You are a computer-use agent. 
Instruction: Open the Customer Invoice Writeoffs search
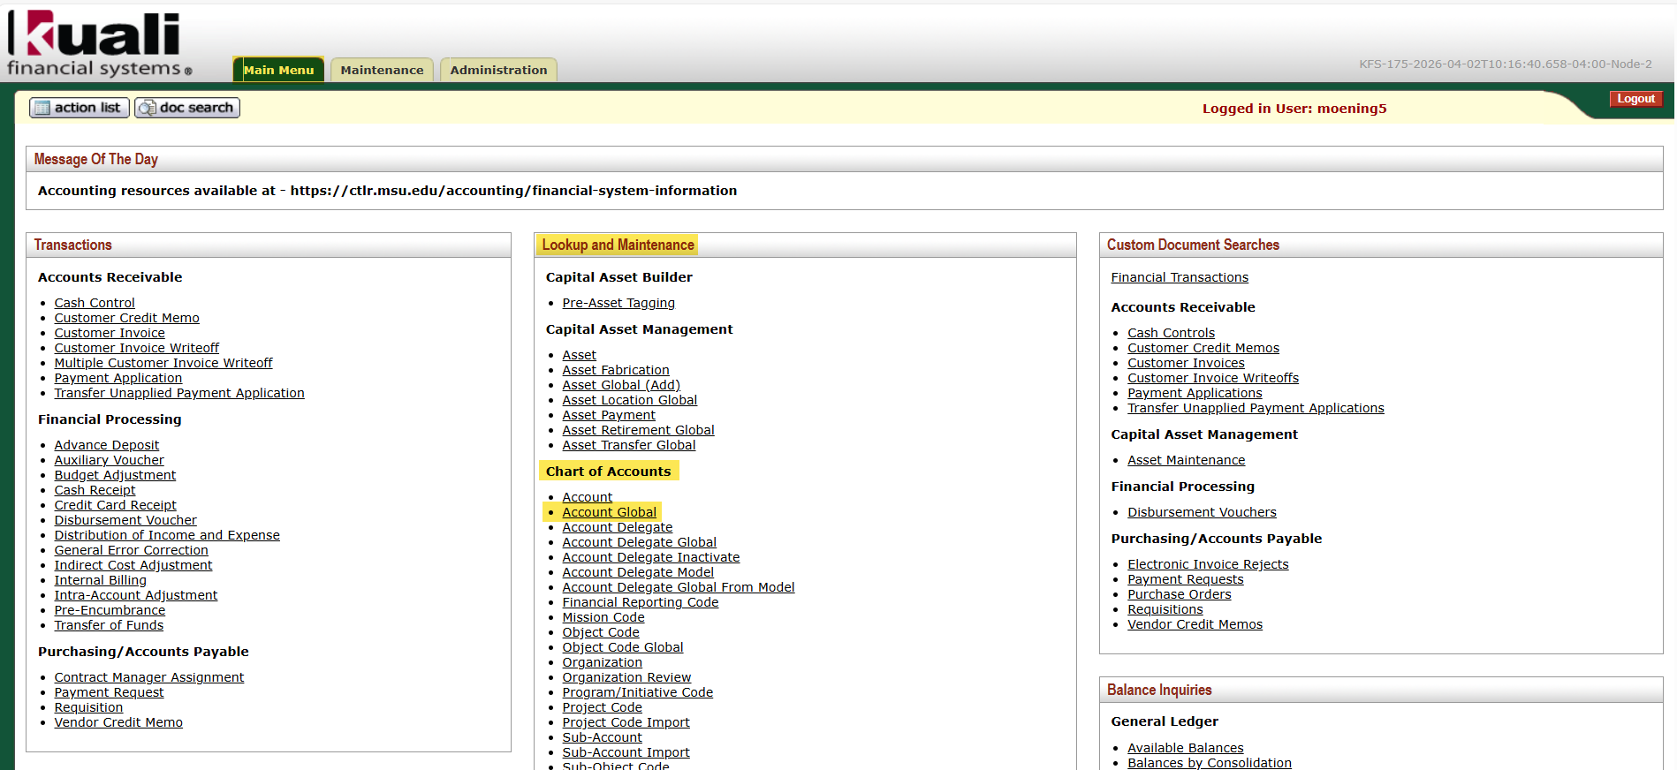pos(1213,378)
